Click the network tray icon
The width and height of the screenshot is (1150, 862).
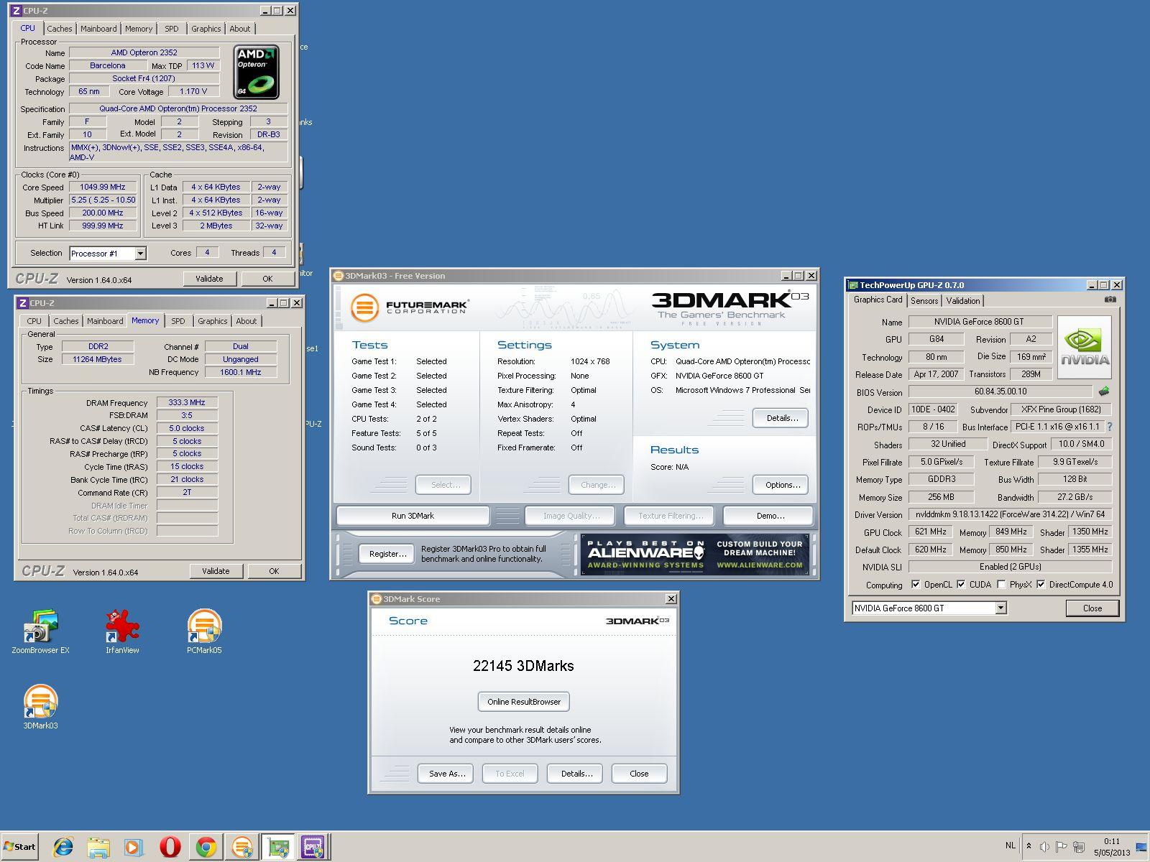click(x=1078, y=847)
